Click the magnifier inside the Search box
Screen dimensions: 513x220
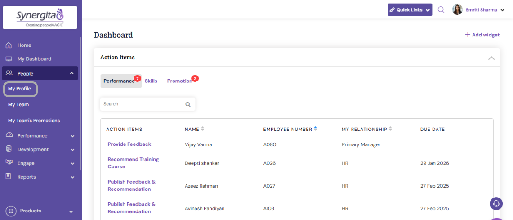[188, 105]
